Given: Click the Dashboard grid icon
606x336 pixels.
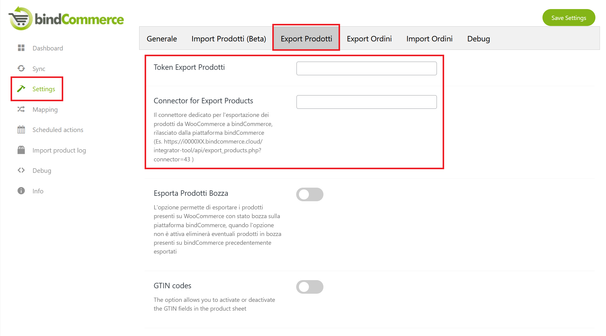Looking at the screenshot, I should click(x=21, y=48).
